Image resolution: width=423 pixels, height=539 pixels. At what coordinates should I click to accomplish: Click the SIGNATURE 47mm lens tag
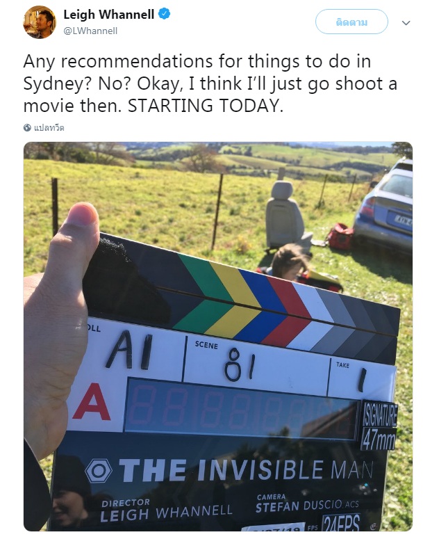379,426
